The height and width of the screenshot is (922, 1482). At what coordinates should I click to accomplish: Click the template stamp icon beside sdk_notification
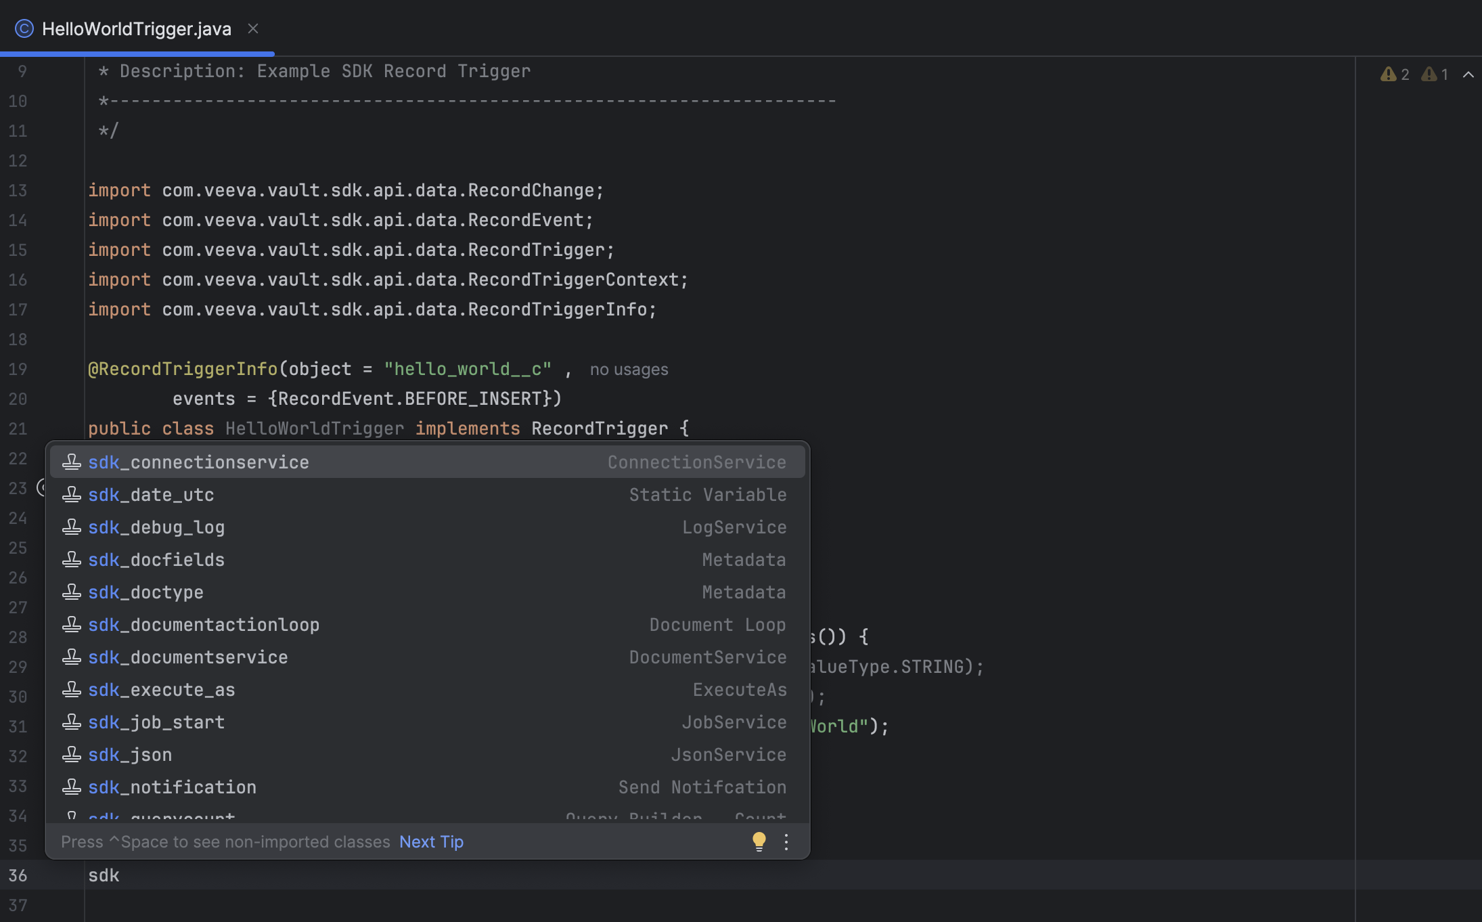[72, 787]
